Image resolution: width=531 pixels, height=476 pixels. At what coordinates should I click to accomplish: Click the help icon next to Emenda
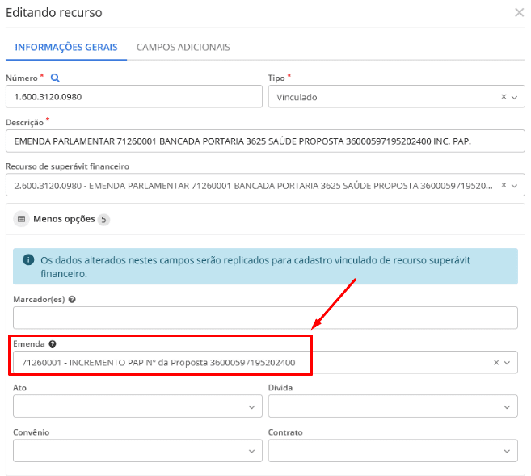point(53,343)
